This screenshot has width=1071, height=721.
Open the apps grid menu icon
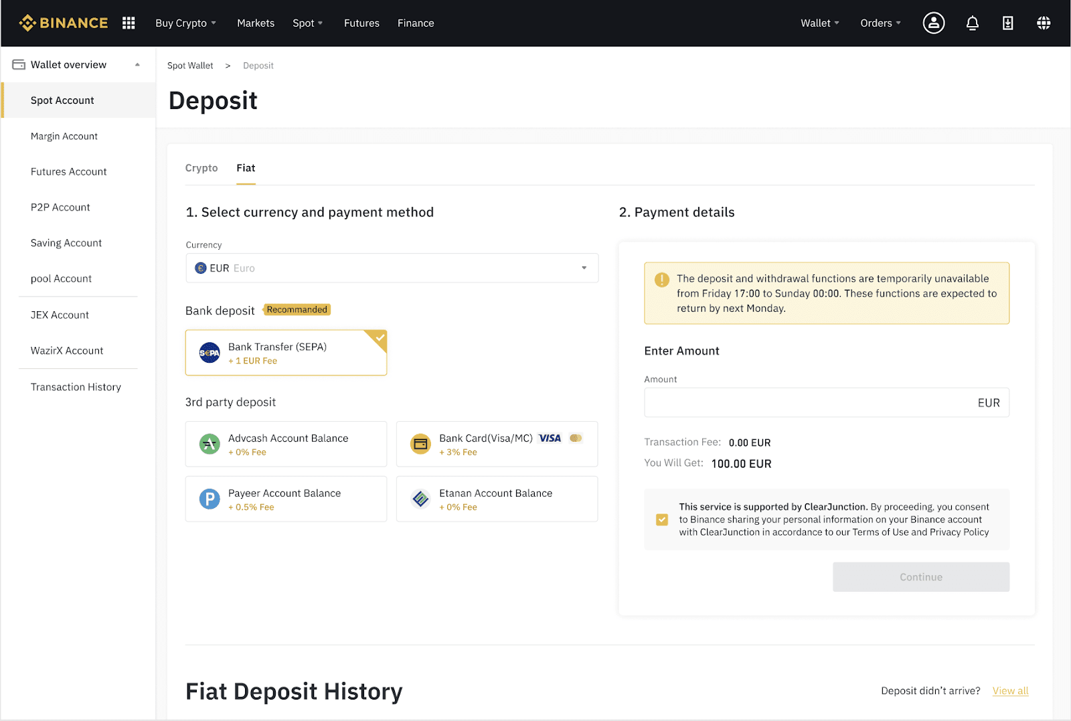[129, 23]
